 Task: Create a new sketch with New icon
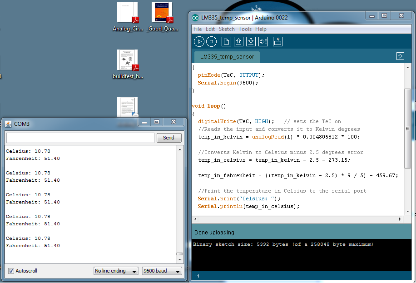(226, 42)
